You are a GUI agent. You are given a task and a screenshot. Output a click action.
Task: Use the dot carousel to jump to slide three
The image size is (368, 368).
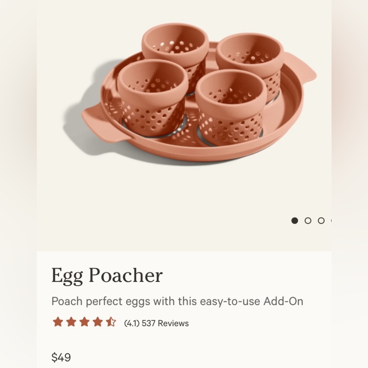[x=321, y=220]
